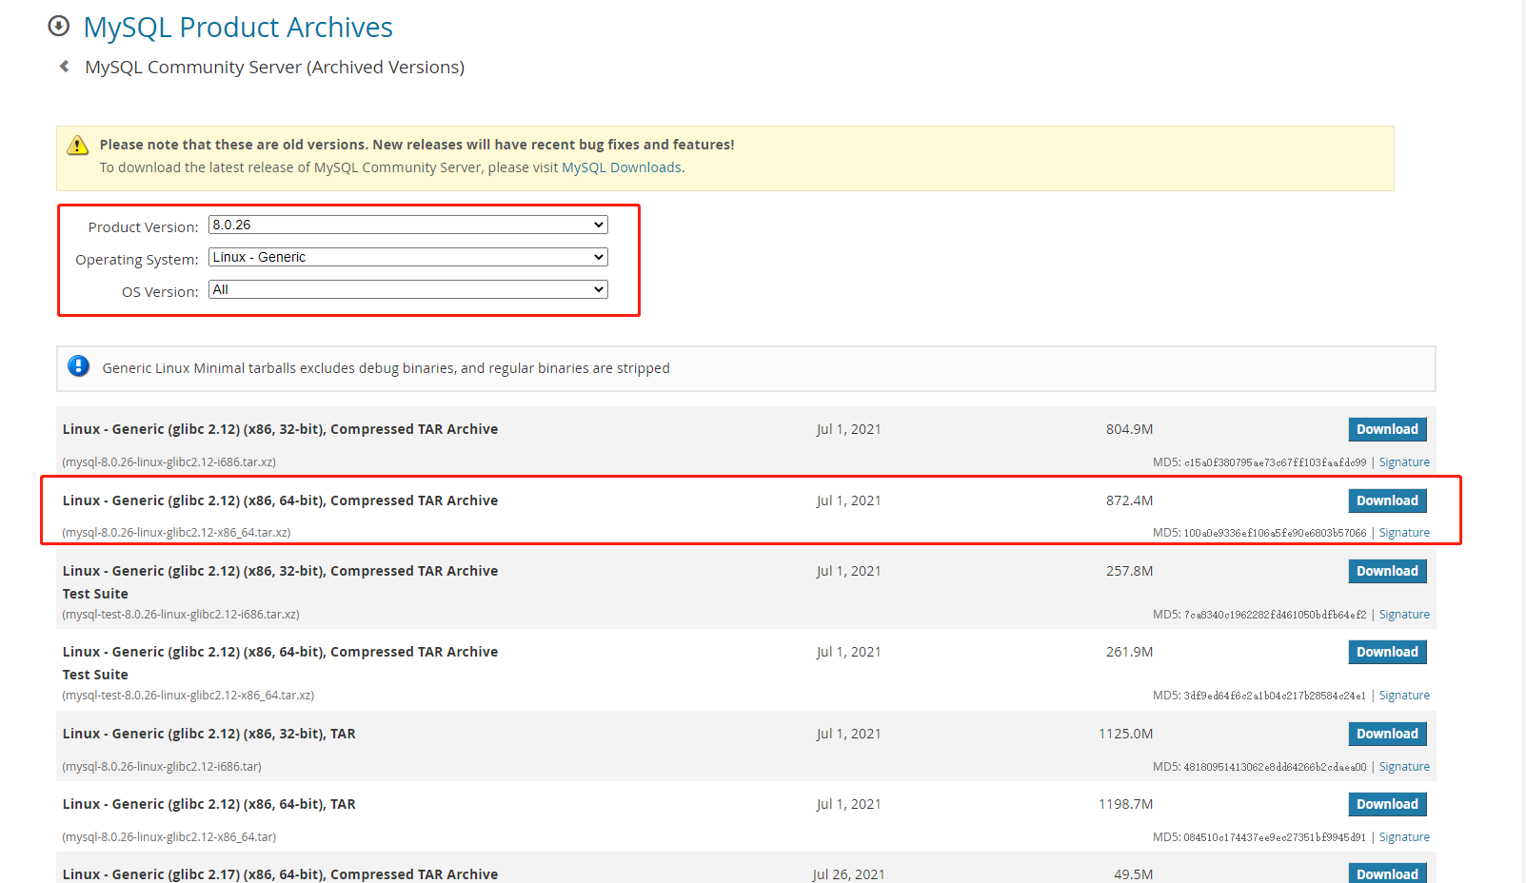
Task: Open the Operating System dropdown showing Linux - Generic
Action: point(407,257)
